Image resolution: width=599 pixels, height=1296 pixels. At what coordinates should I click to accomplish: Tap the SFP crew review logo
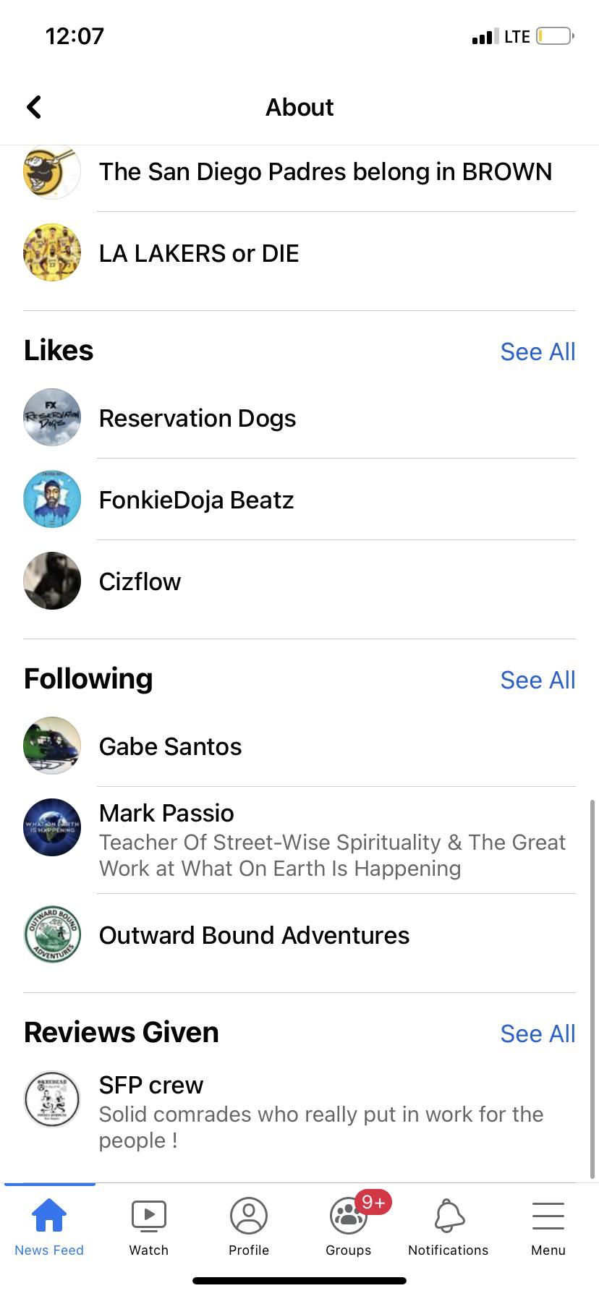(52, 1099)
